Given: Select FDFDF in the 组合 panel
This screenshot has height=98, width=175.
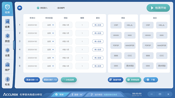Looking at the screenshot, I should pos(148,46).
